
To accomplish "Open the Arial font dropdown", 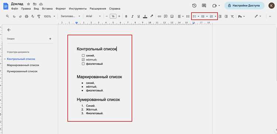I will (x=93, y=16).
